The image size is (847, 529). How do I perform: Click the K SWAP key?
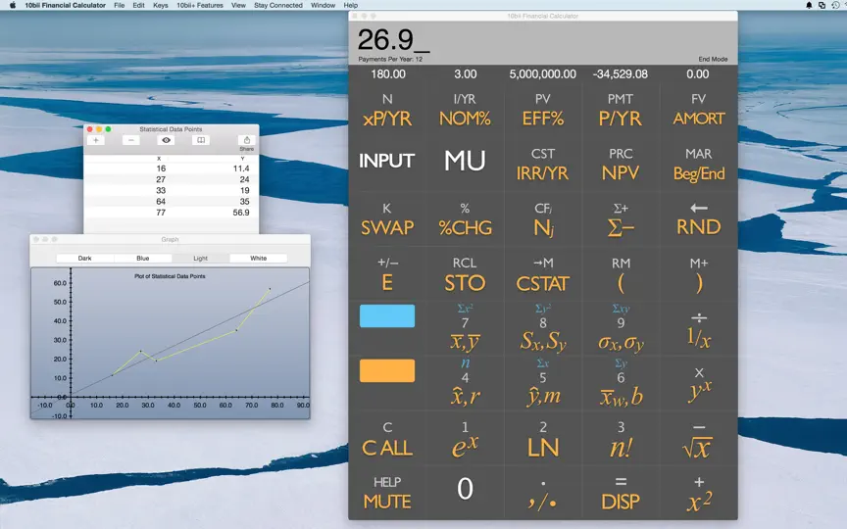click(x=387, y=219)
